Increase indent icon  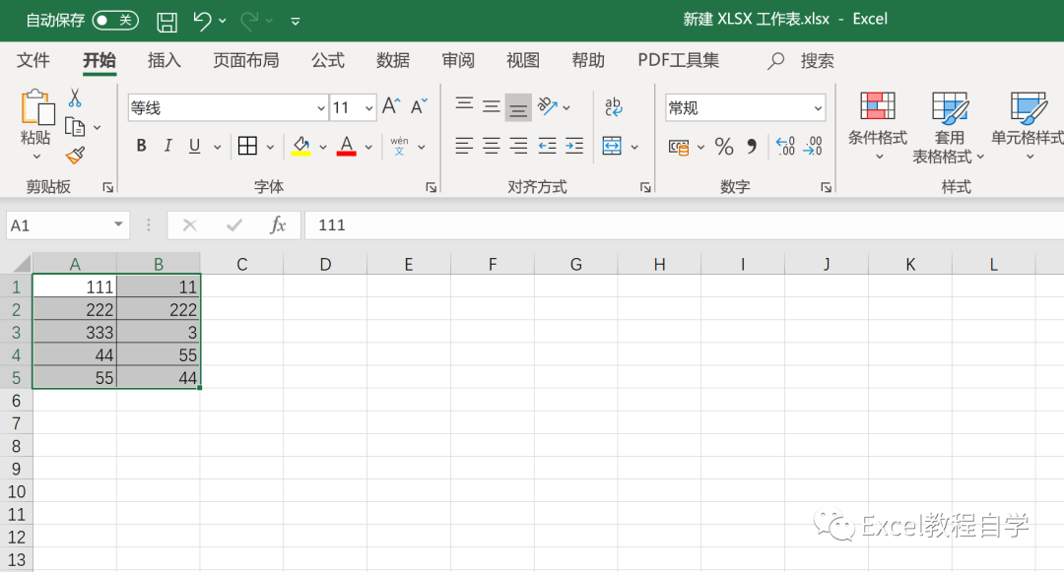tap(574, 146)
